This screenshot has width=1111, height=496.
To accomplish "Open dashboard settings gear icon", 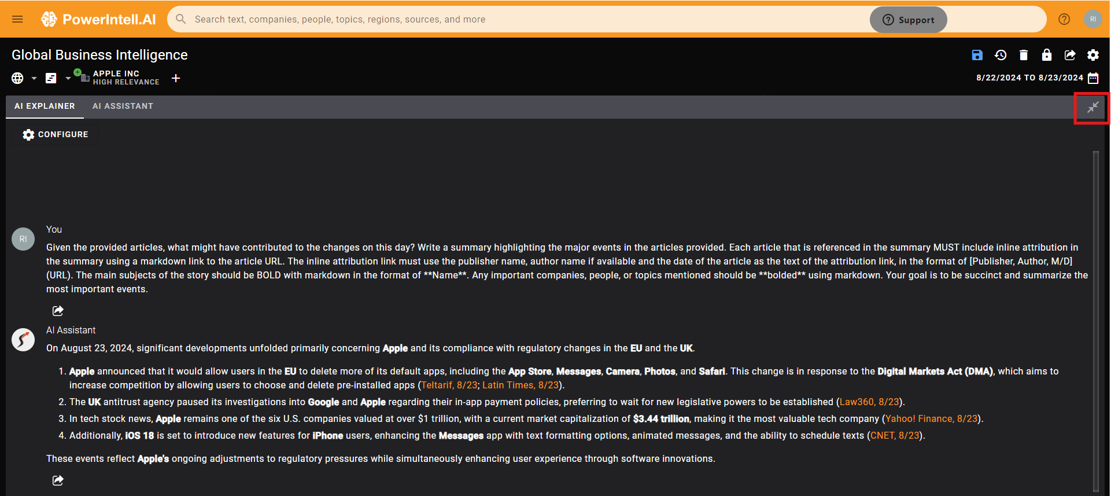I will pyautogui.click(x=1093, y=55).
